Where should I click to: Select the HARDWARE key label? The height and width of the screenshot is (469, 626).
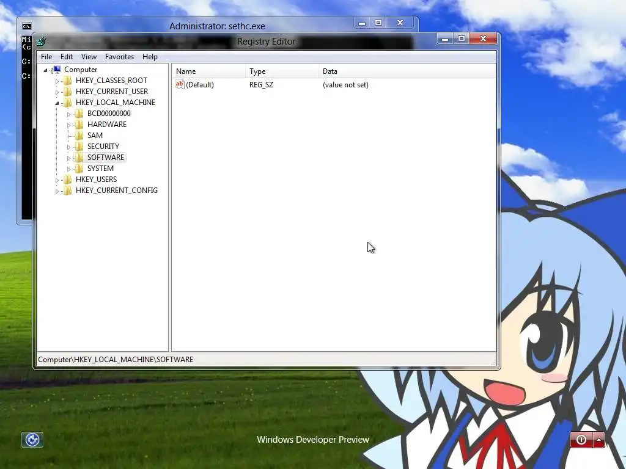[107, 125]
